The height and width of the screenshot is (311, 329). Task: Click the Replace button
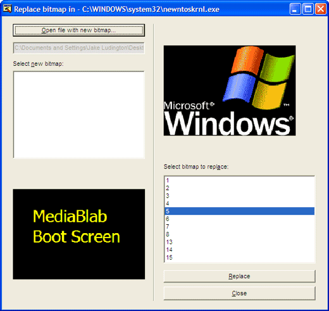click(239, 276)
